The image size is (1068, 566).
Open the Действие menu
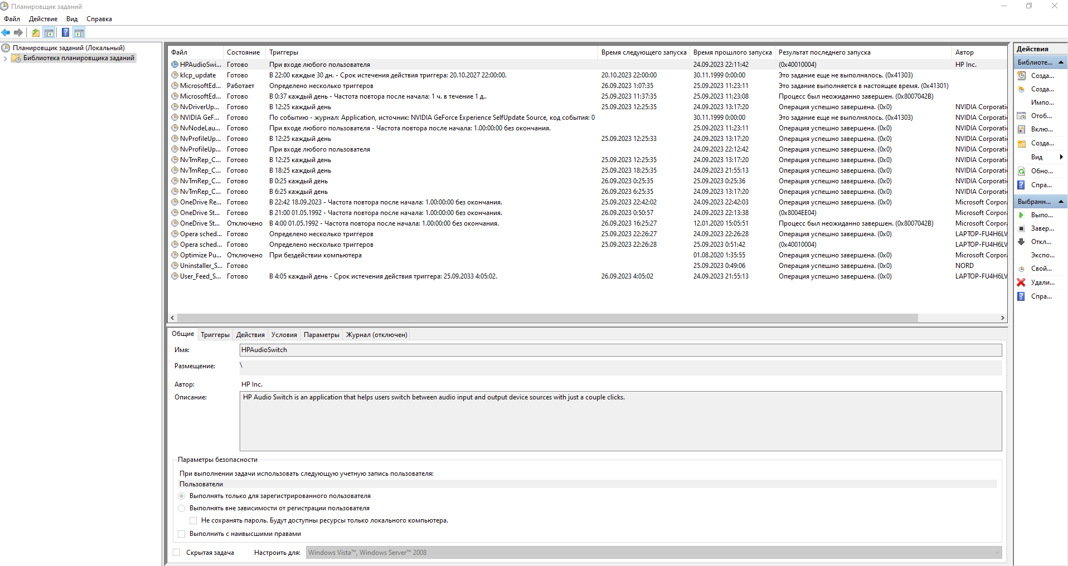pyautogui.click(x=43, y=19)
